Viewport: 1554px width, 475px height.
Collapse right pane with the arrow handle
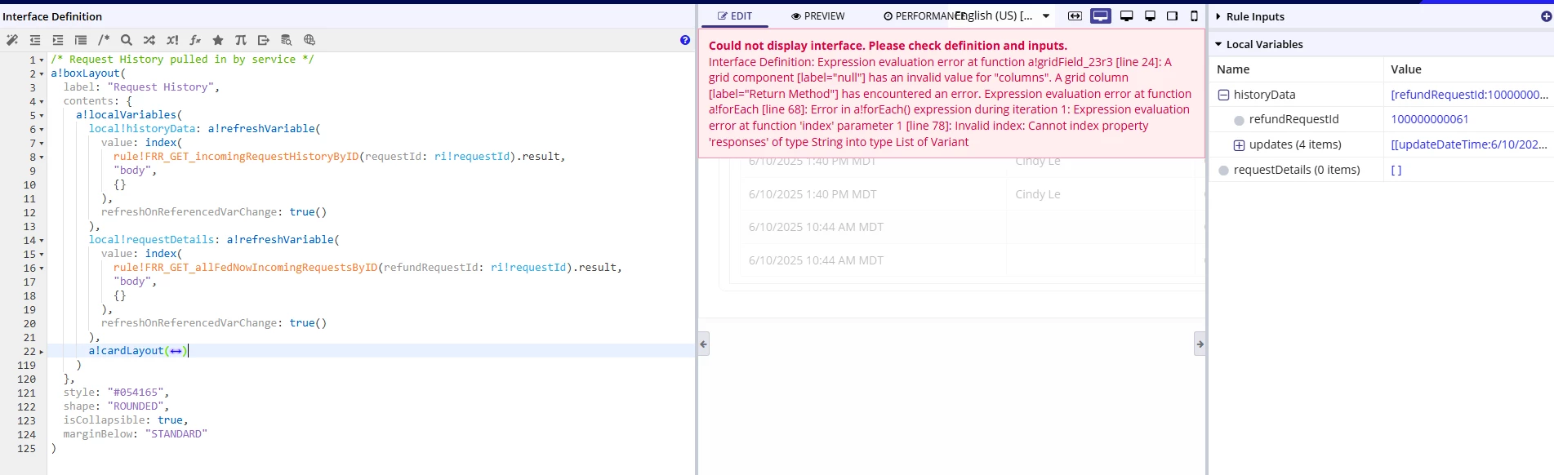[x=1200, y=344]
